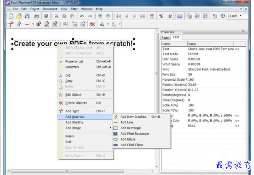Choose Add Rectangle from submenu
Screen dimensions: 254x175
(141, 128)
